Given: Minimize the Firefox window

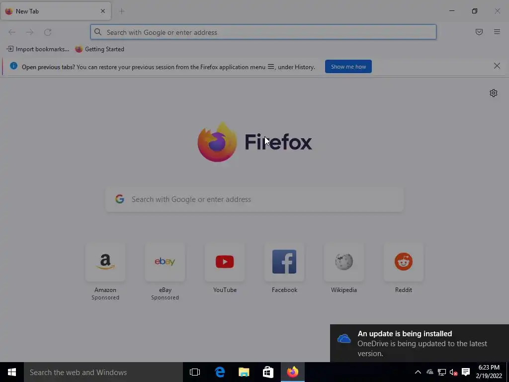Looking at the screenshot, I should click(451, 11).
